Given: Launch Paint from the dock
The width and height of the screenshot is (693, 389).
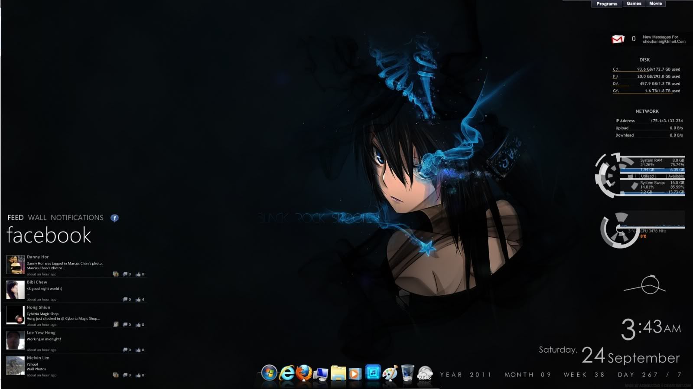Looking at the screenshot, I should [x=390, y=373].
